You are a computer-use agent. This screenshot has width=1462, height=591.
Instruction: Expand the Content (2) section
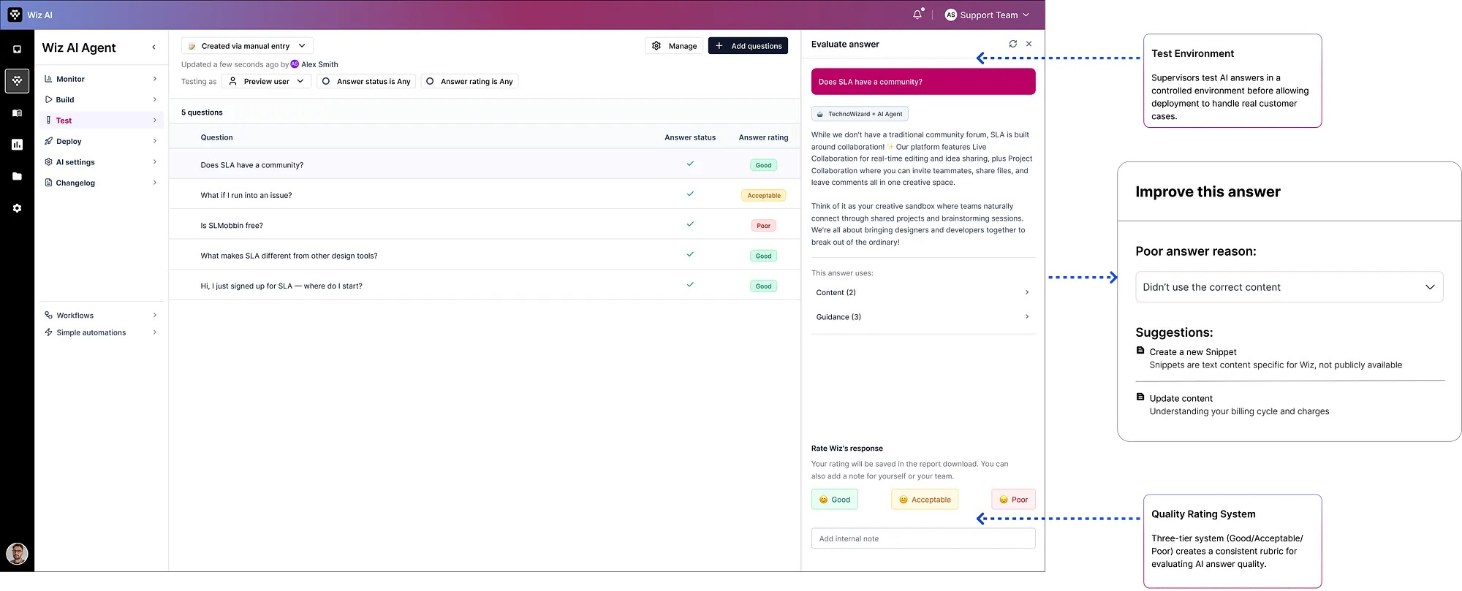923,292
